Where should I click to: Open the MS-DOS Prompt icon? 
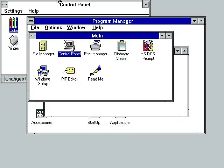tap(148, 46)
